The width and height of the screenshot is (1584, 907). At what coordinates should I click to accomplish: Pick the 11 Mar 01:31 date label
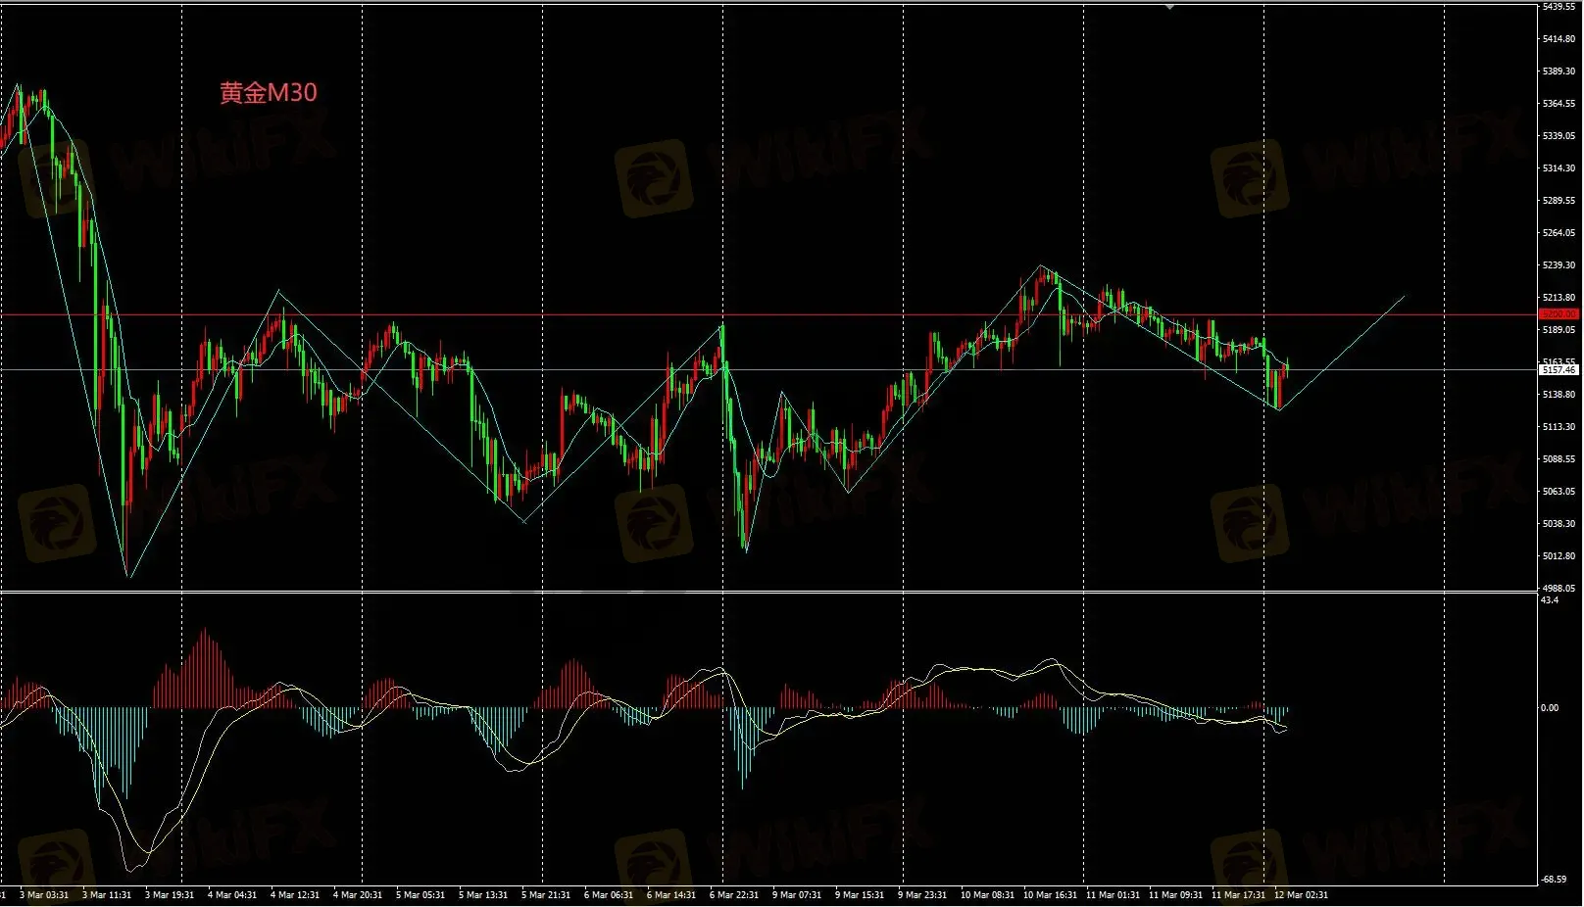pyautogui.click(x=1113, y=895)
